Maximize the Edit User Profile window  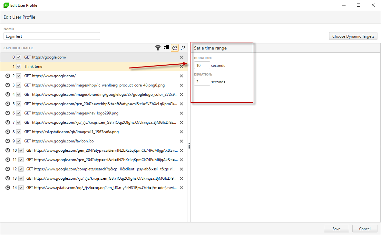358,5
